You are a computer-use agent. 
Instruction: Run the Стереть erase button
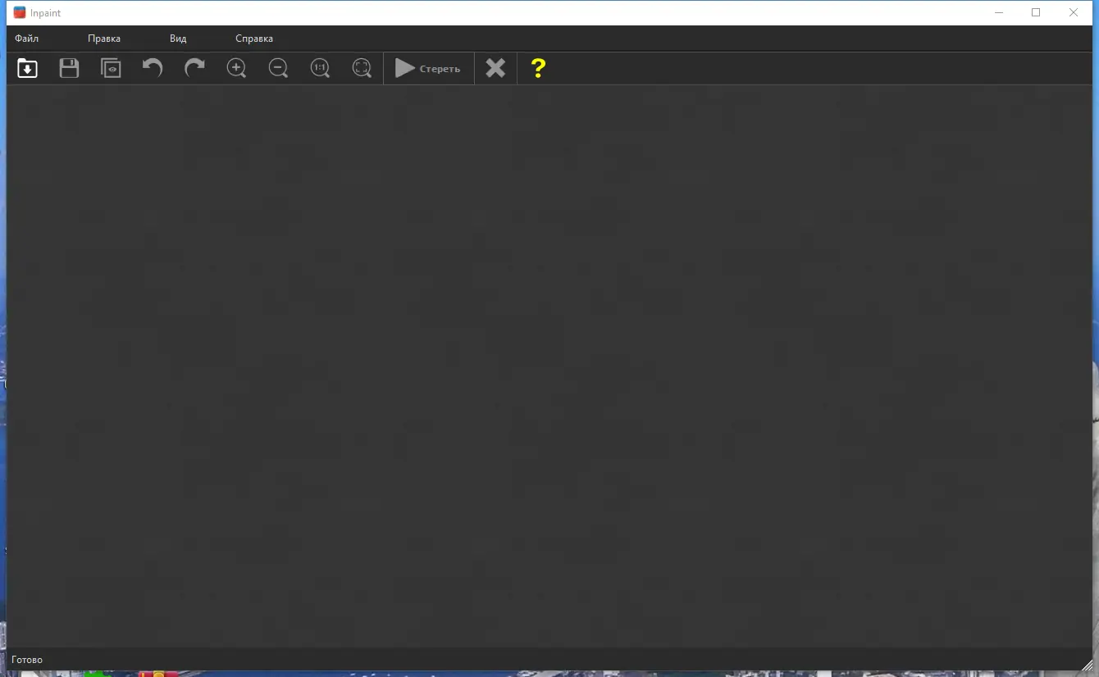[x=428, y=68]
